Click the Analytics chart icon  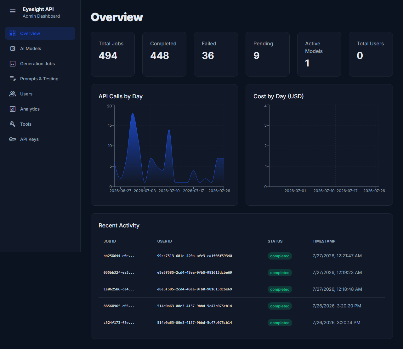(13, 109)
